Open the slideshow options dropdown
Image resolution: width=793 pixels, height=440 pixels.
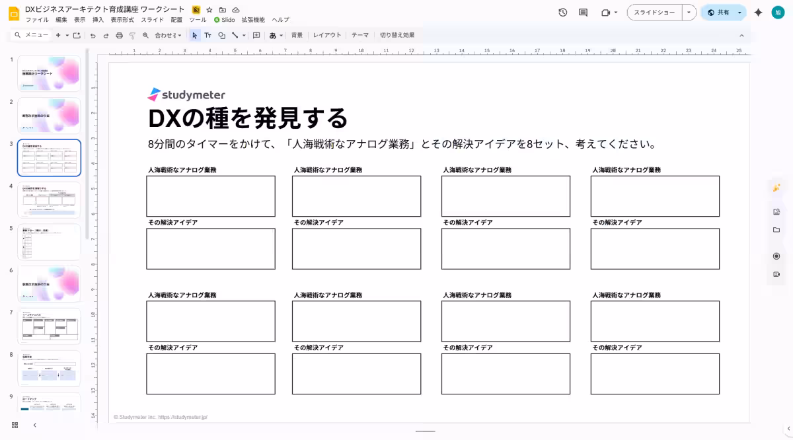(x=689, y=12)
